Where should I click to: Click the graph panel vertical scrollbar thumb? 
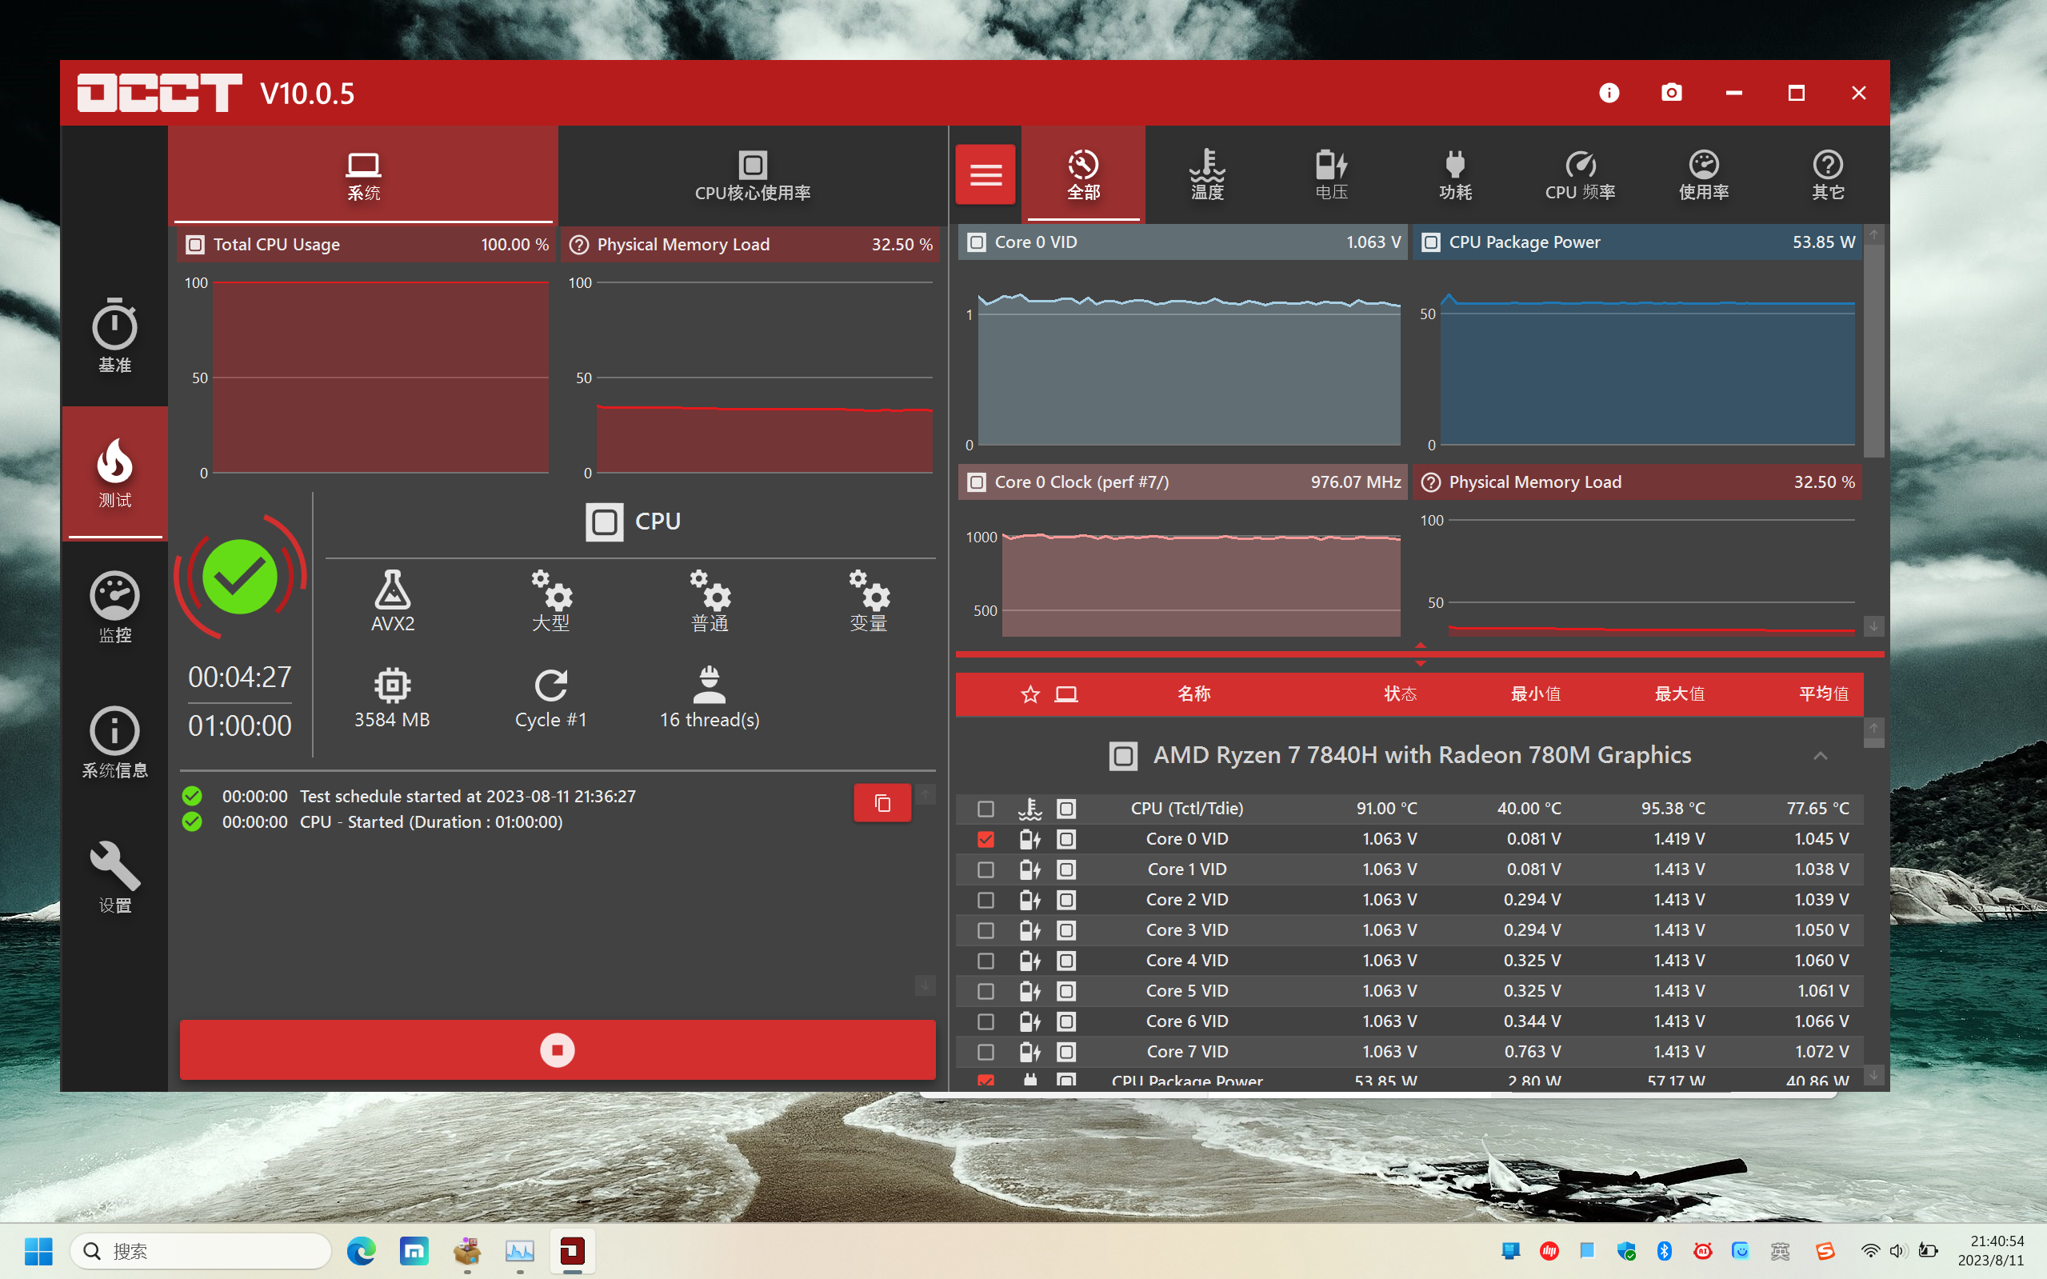(1873, 351)
